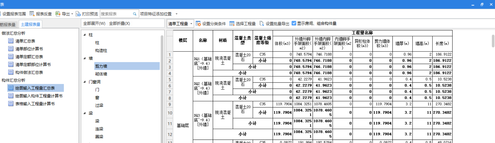Click the 体积(m3) column header
Viewport: 495px width, 143px height.
pyautogui.click(x=283, y=43)
